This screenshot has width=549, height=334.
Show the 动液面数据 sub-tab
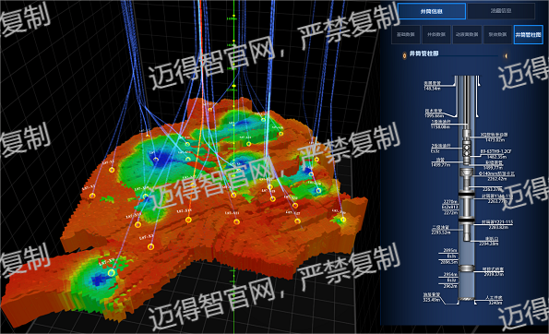point(467,34)
